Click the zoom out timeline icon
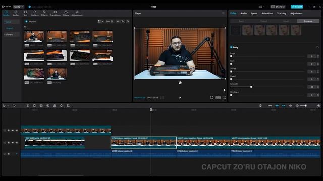Image resolution: width=323 pixels, height=181 pixels. (x=297, y=106)
